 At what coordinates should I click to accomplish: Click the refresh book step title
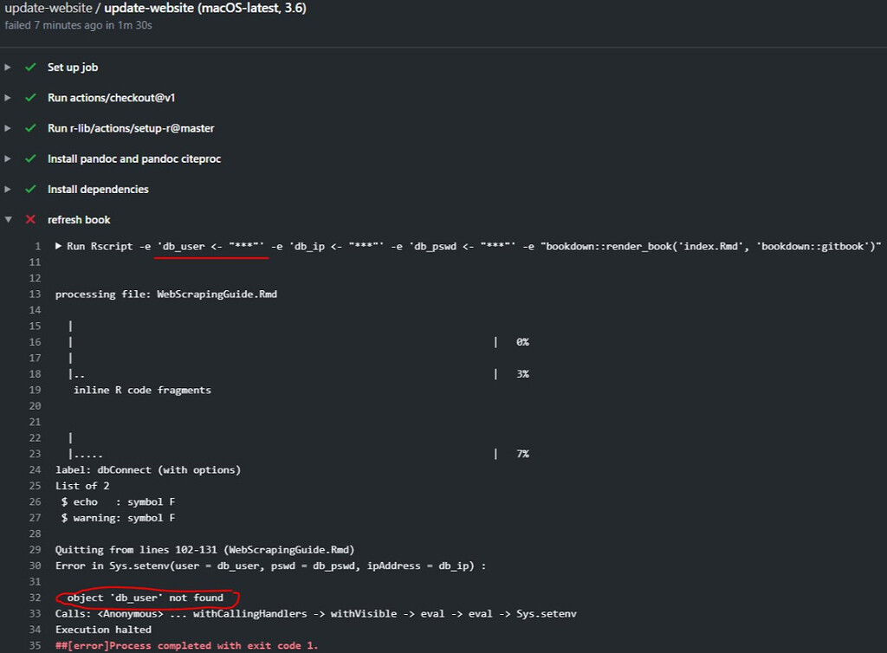pyautogui.click(x=79, y=220)
